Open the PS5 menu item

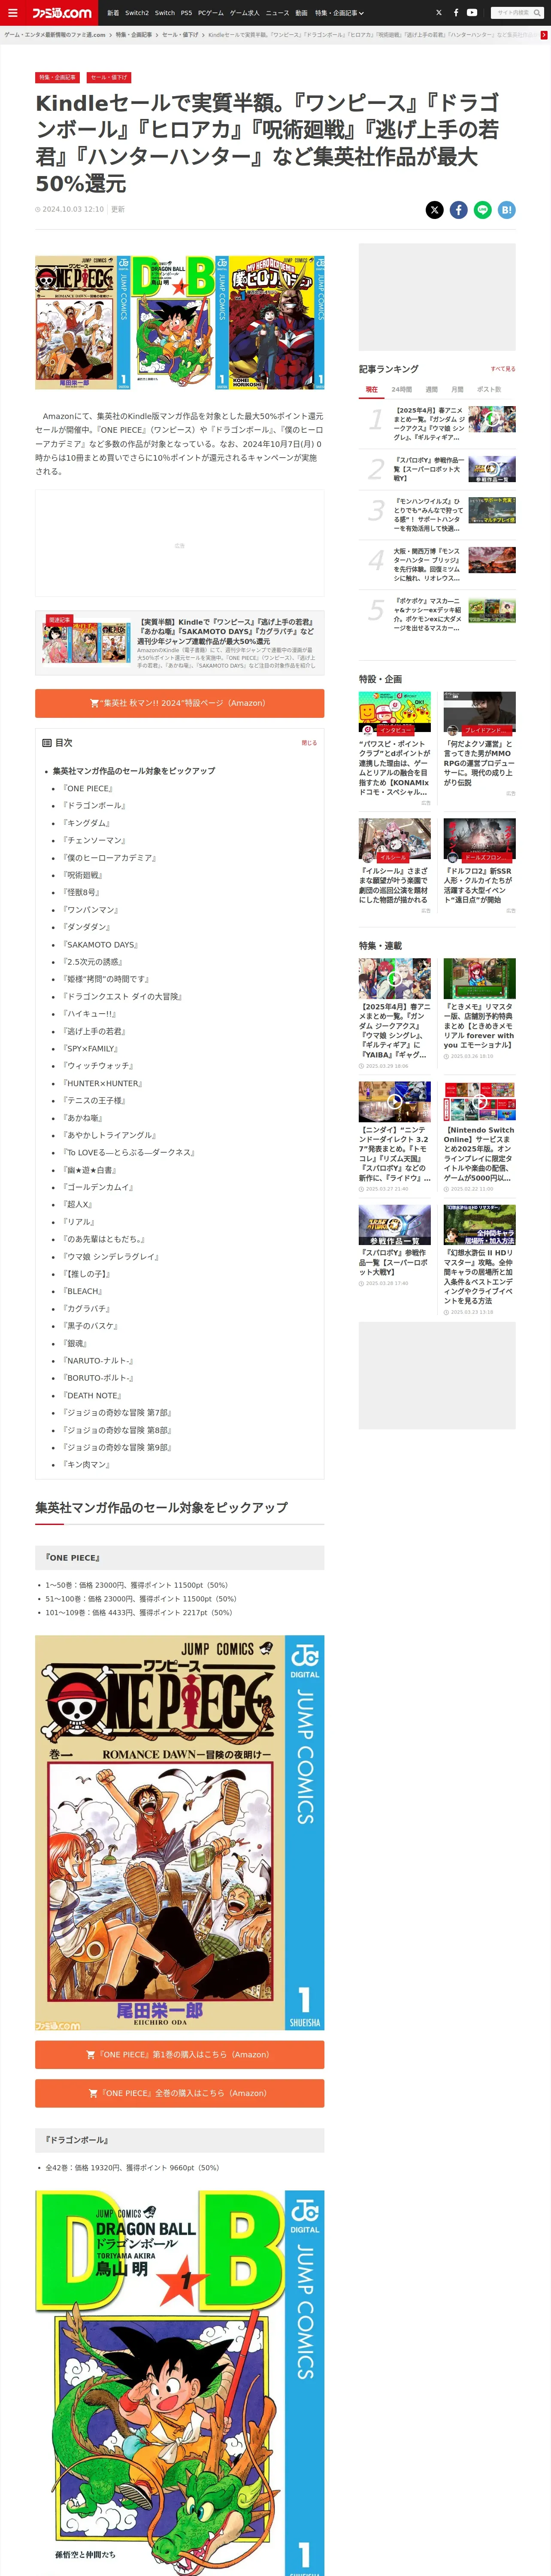pyautogui.click(x=186, y=13)
